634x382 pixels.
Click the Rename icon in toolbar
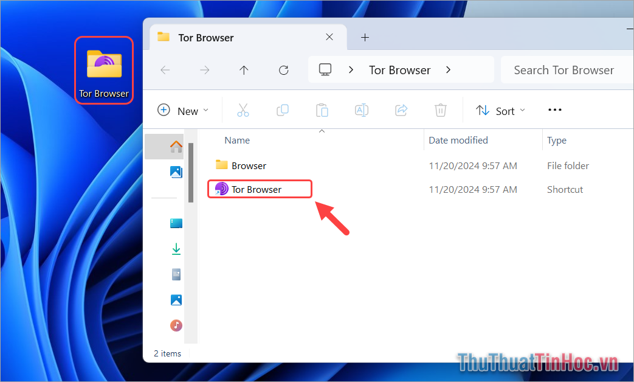click(362, 110)
